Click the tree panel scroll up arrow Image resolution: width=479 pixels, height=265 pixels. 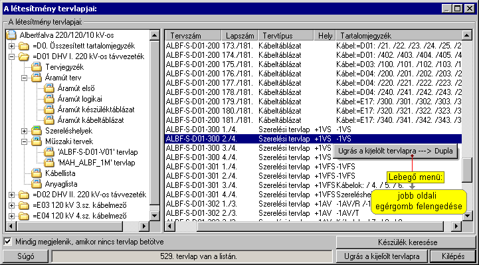155,35
